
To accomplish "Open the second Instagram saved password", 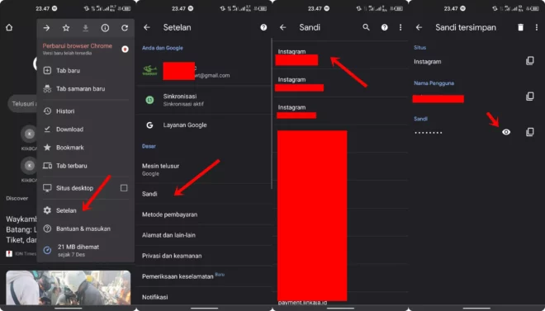I will (340, 83).
